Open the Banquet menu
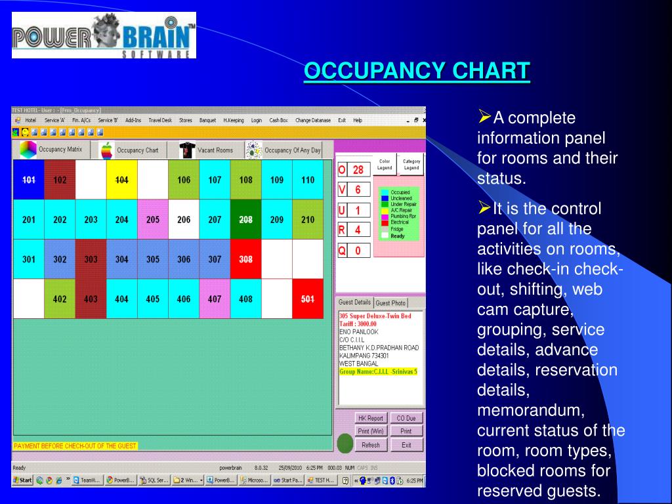The width and height of the screenshot is (672, 504). pos(208,121)
